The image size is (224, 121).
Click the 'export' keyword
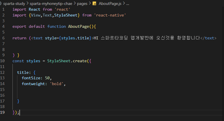click(19, 27)
